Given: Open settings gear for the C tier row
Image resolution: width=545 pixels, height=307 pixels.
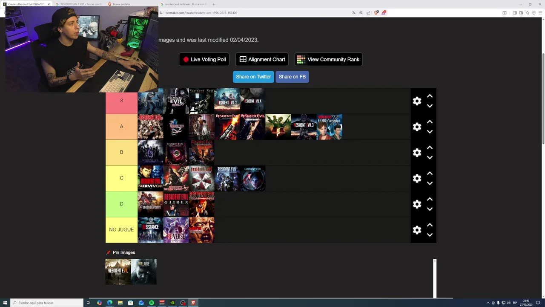Looking at the screenshot, I should (417, 178).
